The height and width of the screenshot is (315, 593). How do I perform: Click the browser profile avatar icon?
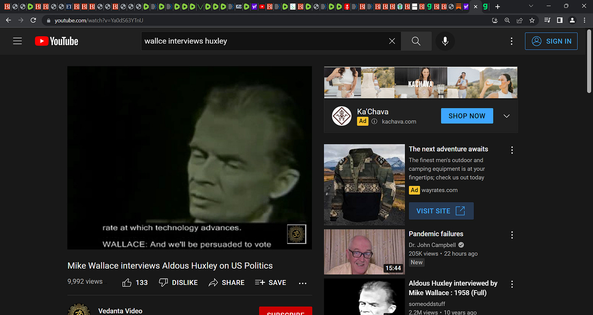pos(572,20)
